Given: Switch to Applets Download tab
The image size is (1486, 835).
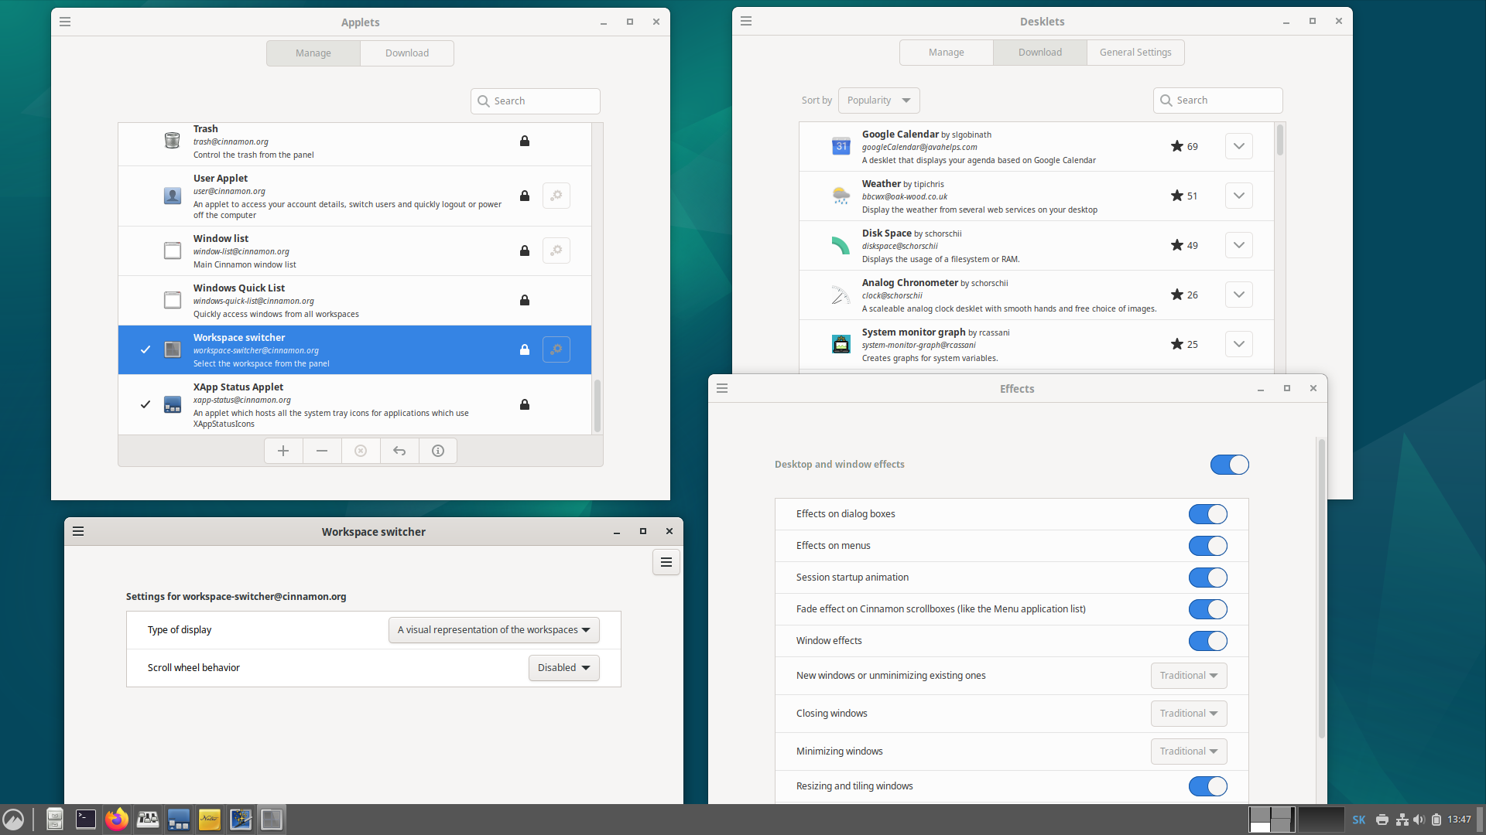Looking at the screenshot, I should click(407, 53).
